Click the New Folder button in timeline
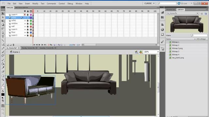209x117 pixels. pyautogui.click(x=10, y=45)
